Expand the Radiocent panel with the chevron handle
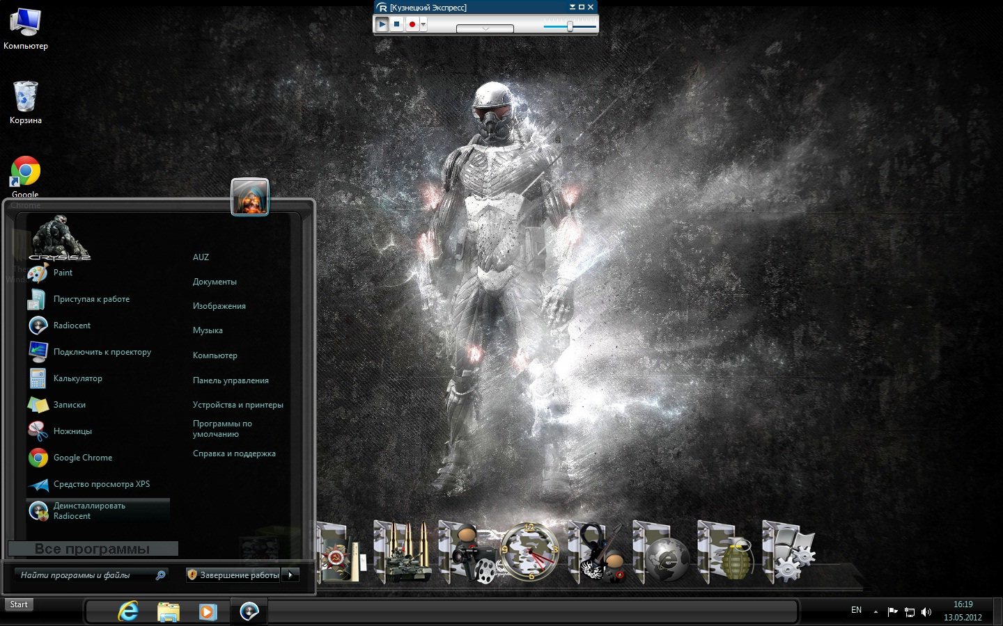1003x626 pixels. [485, 29]
